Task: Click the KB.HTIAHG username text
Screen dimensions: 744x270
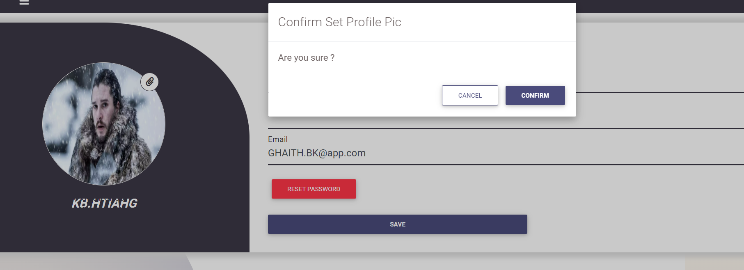Action: click(x=105, y=203)
